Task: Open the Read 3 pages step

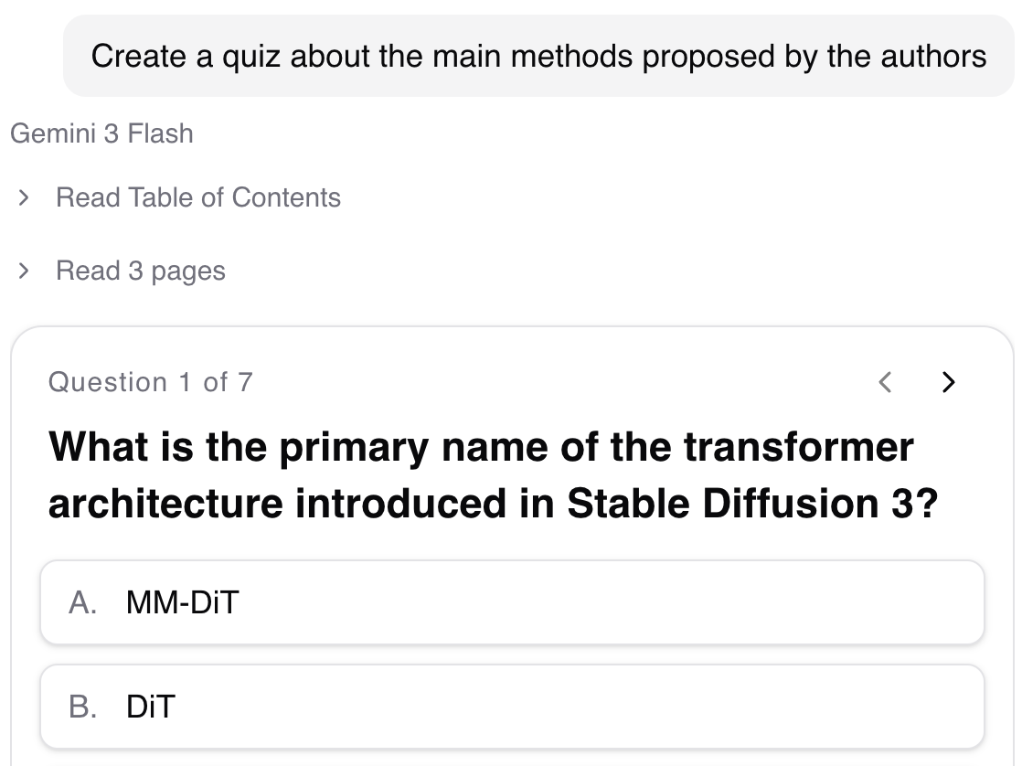Action: tap(140, 271)
